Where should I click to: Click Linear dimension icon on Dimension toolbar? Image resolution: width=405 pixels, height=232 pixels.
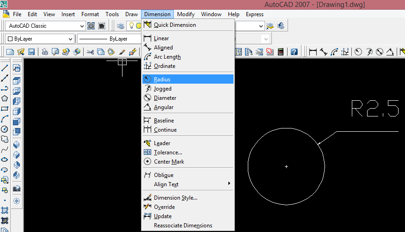click(x=313, y=52)
